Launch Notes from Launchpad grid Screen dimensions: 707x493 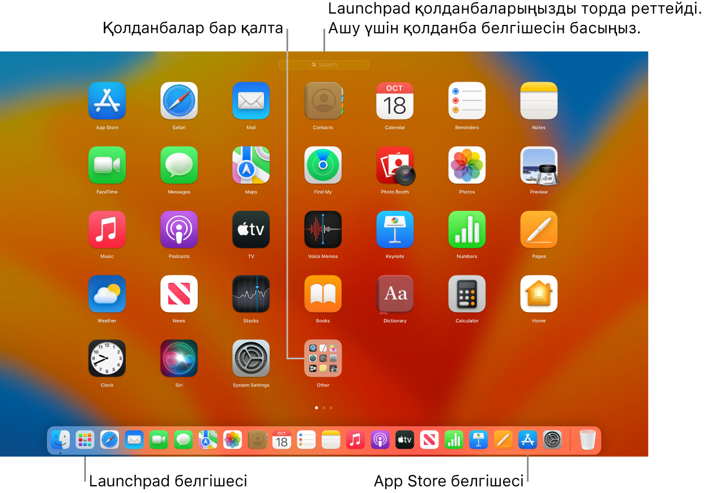coord(539,101)
